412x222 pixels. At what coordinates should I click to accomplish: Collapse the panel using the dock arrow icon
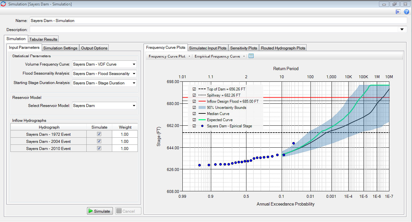[x=398, y=12]
